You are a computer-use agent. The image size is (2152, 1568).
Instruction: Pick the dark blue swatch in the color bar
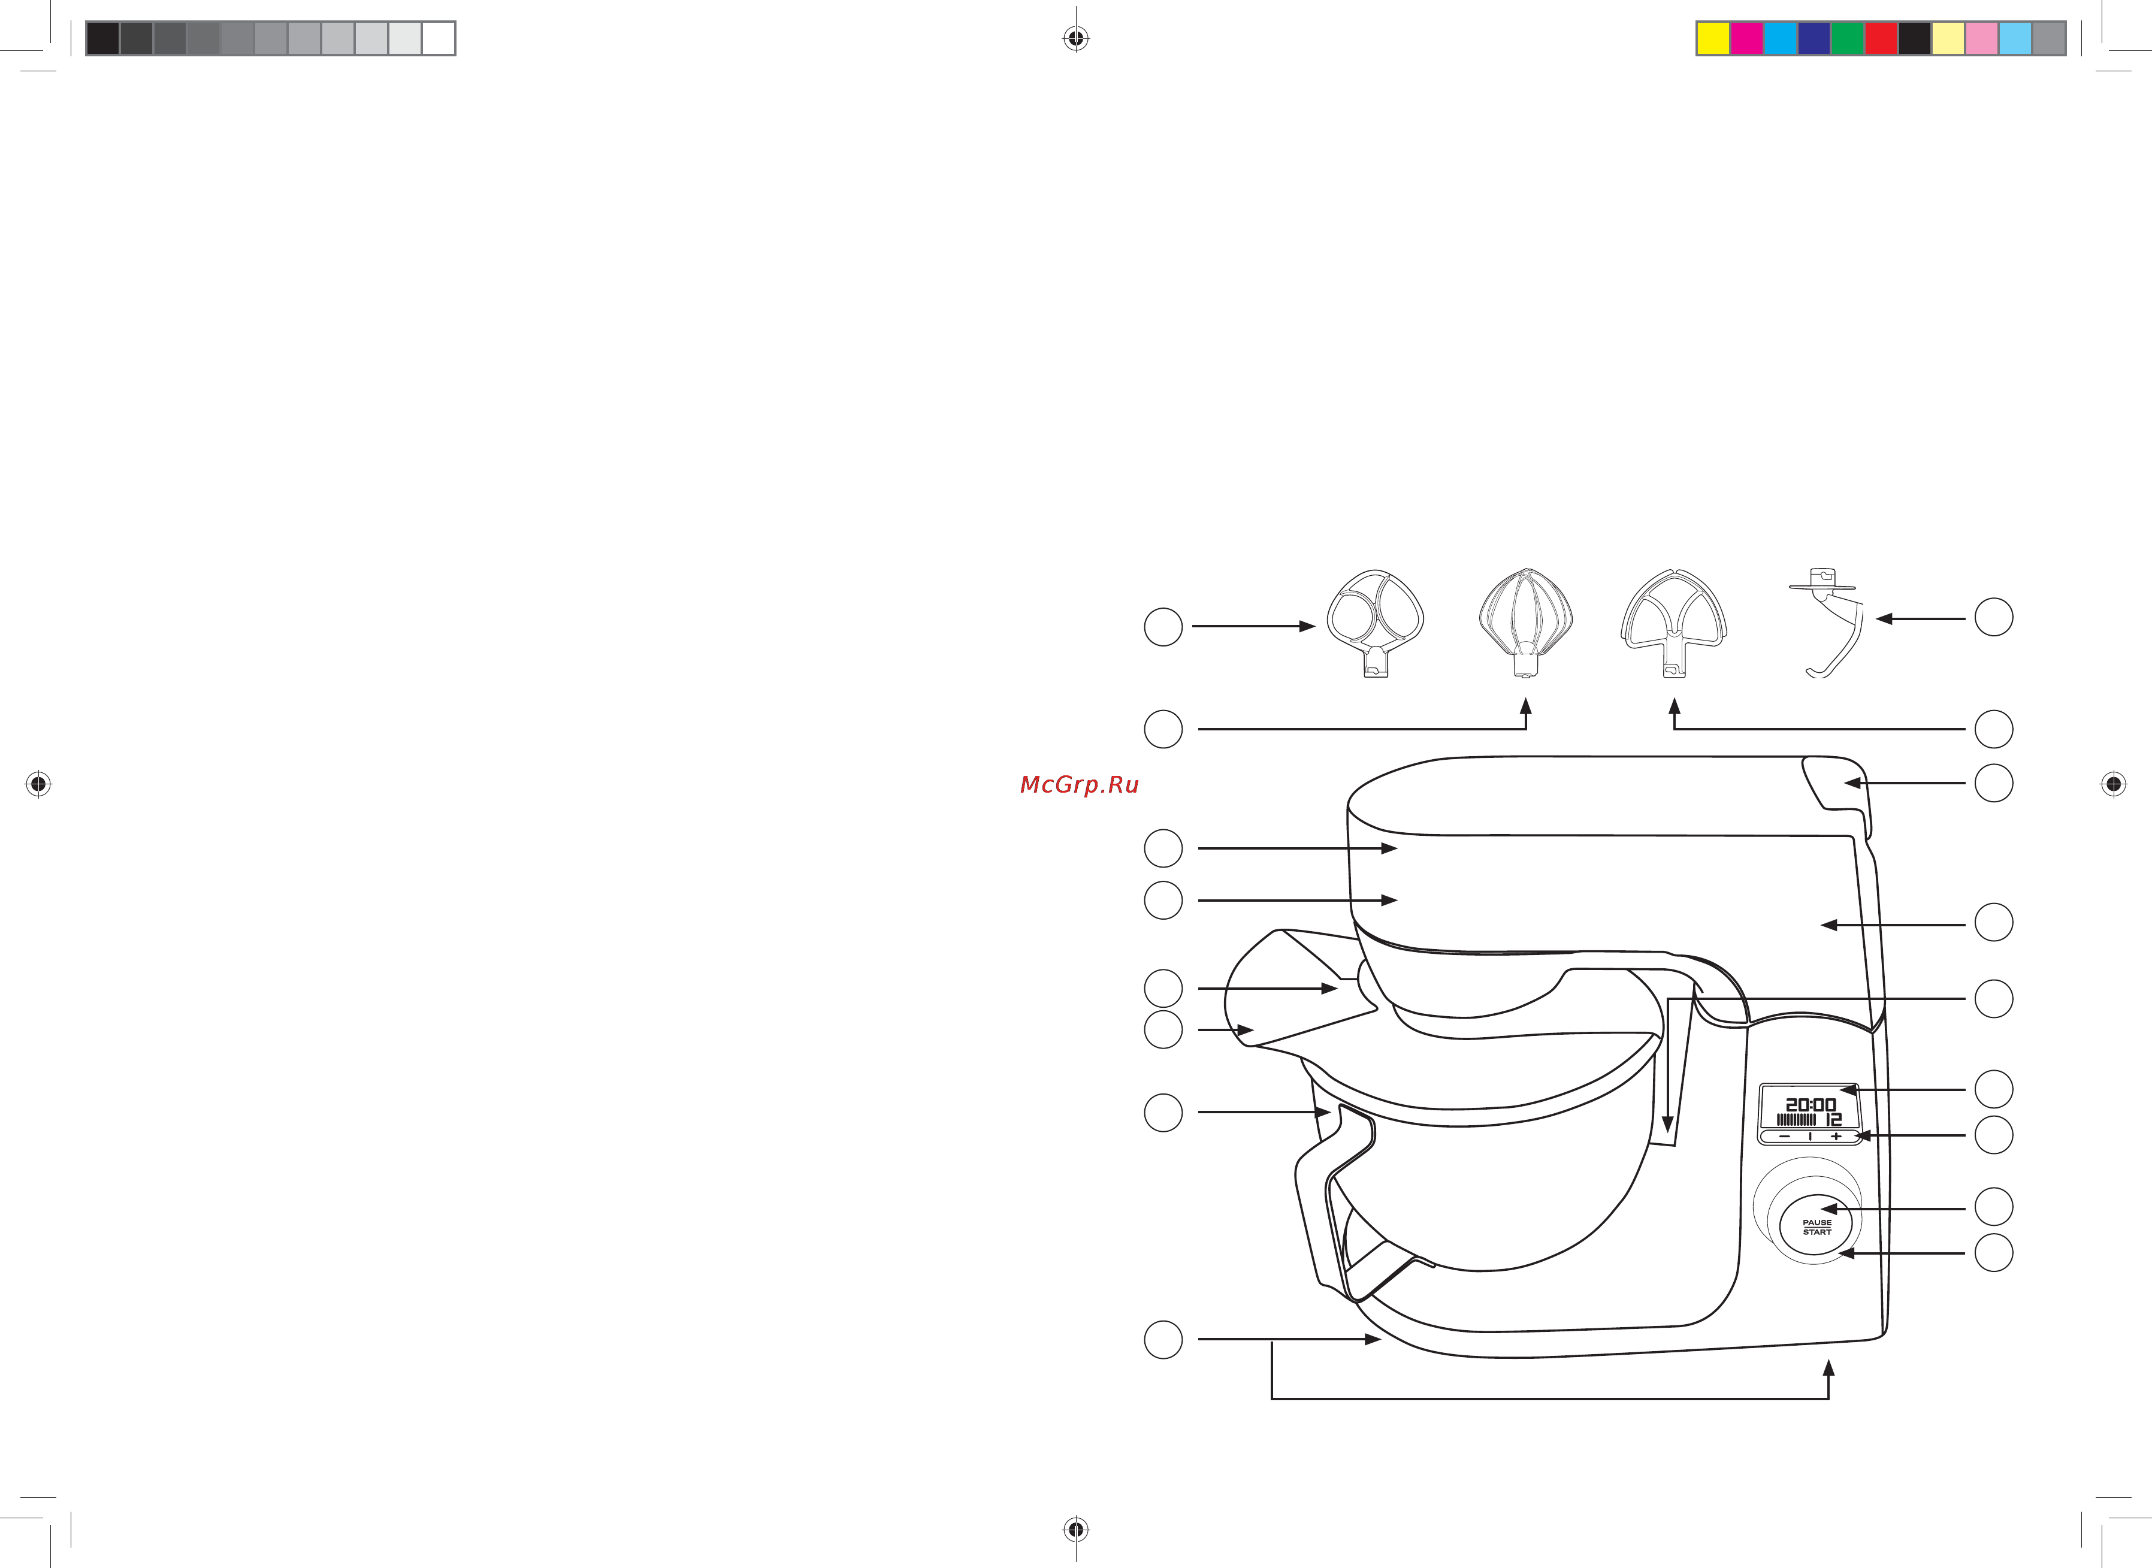click(x=1814, y=39)
